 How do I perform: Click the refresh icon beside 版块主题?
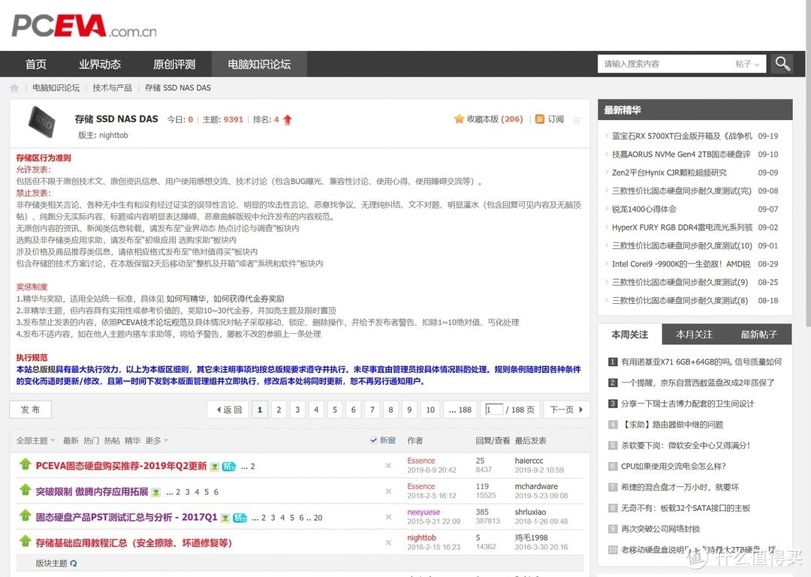(74, 563)
